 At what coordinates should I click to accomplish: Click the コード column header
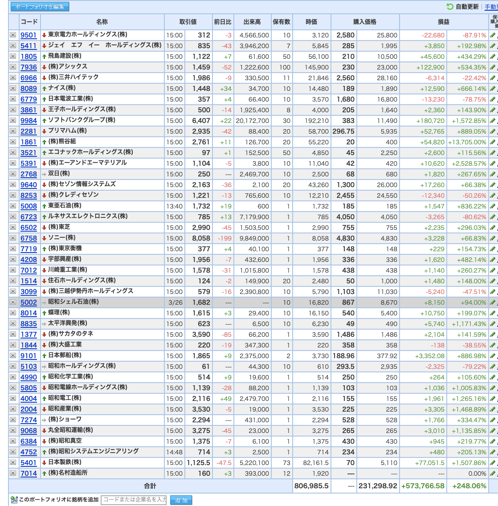click(29, 22)
